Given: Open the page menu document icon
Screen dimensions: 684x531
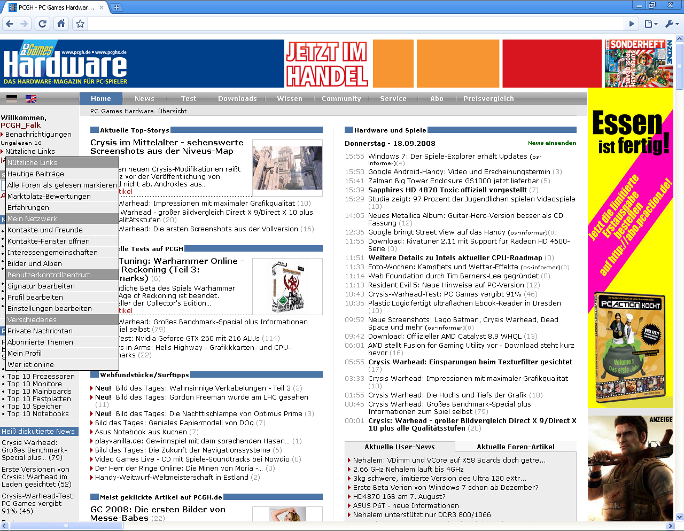Looking at the screenshot, I should 650,24.
